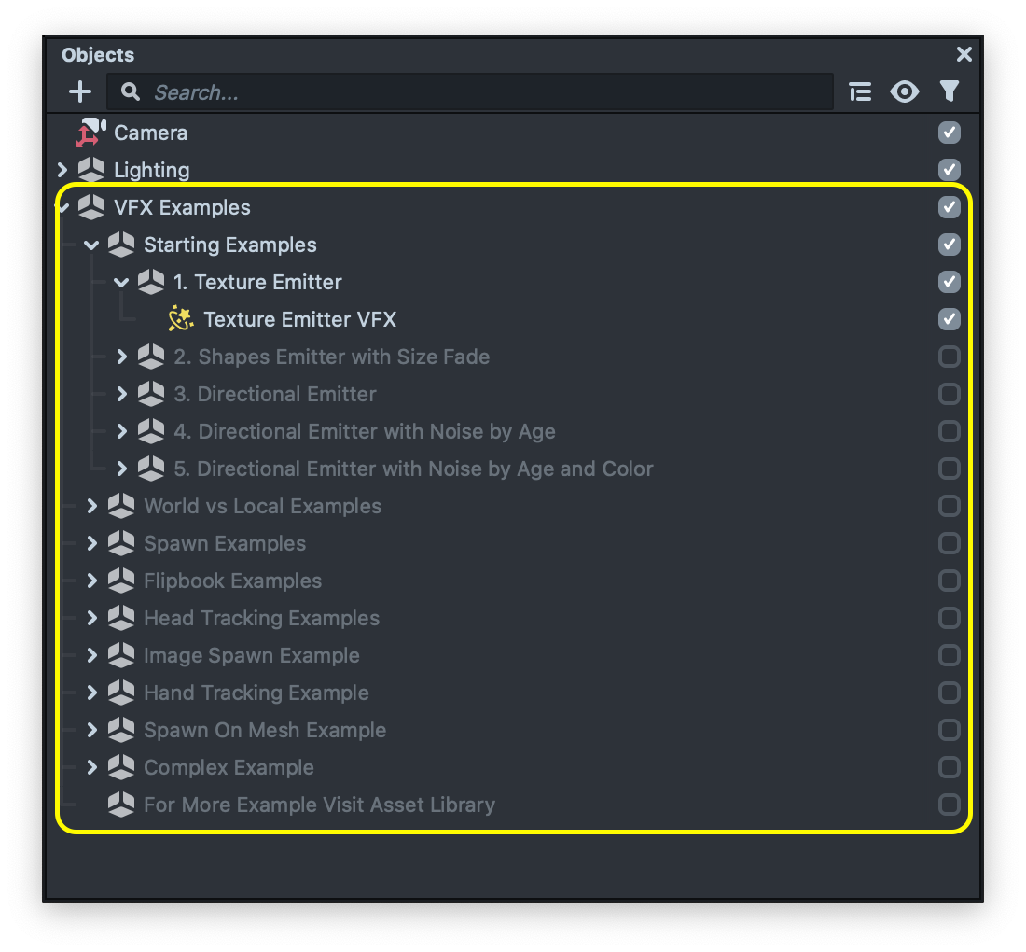Click the eye visibility icon in toolbar
Image resolution: width=1026 pixels, height=952 pixels.
[x=904, y=91]
